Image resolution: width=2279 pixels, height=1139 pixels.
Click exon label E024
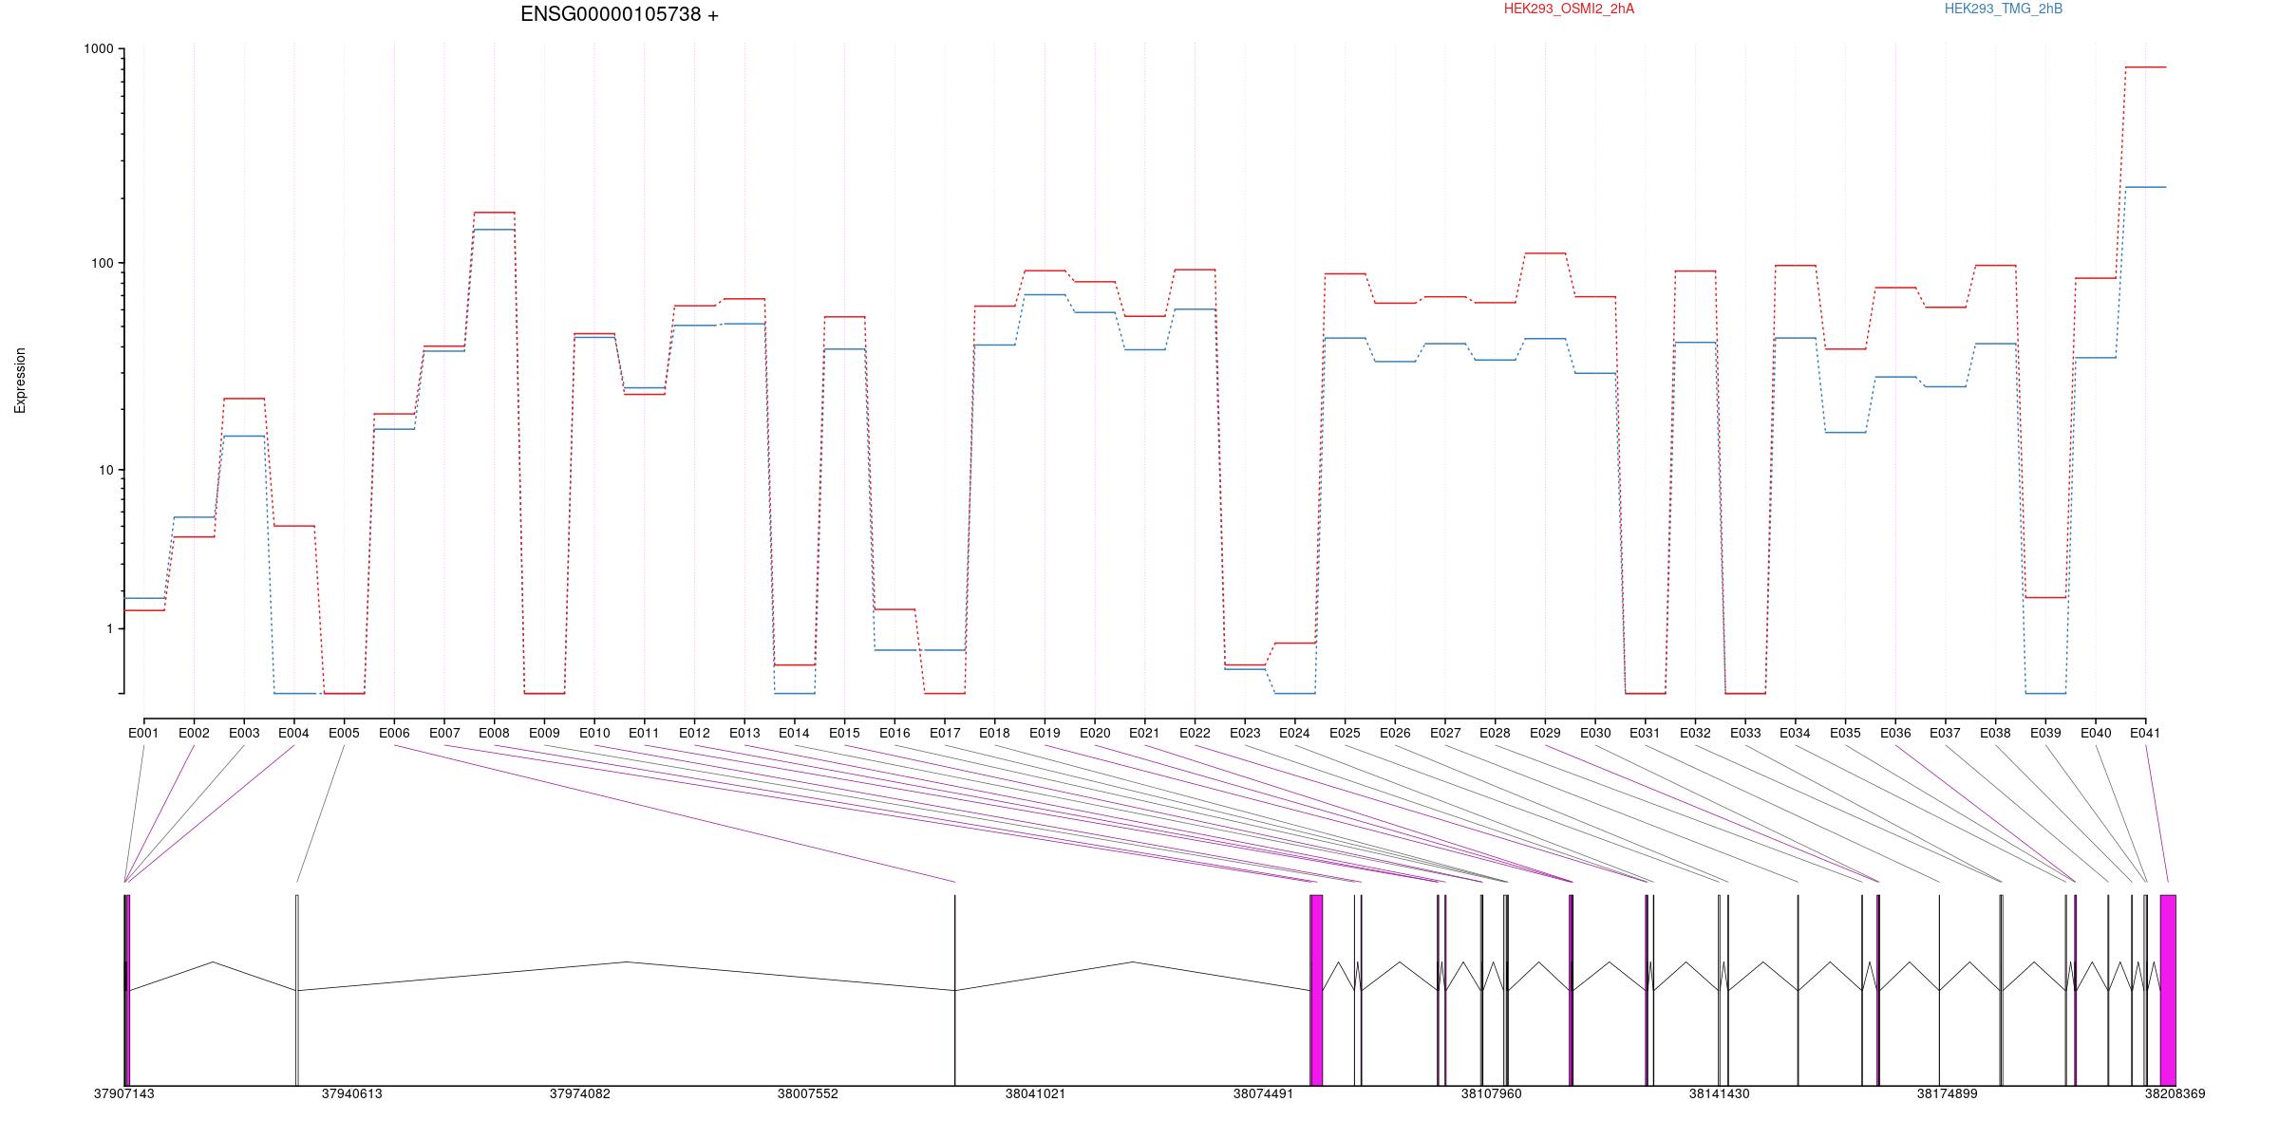pyautogui.click(x=1294, y=733)
